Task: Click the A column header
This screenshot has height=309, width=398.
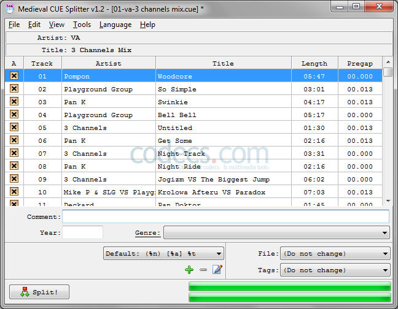Action: coord(14,63)
